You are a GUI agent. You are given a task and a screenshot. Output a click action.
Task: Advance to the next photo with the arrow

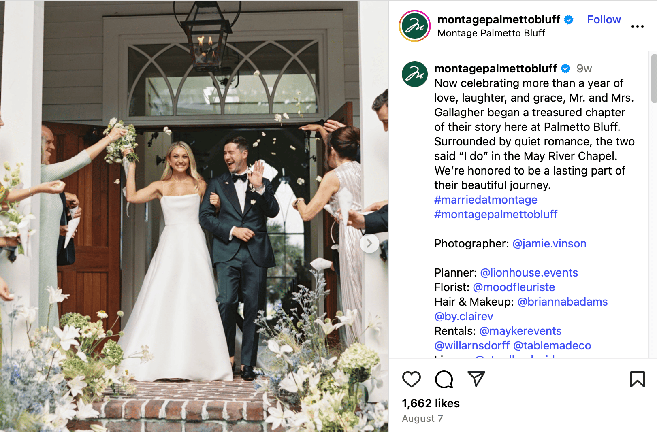tap(369, 243)
